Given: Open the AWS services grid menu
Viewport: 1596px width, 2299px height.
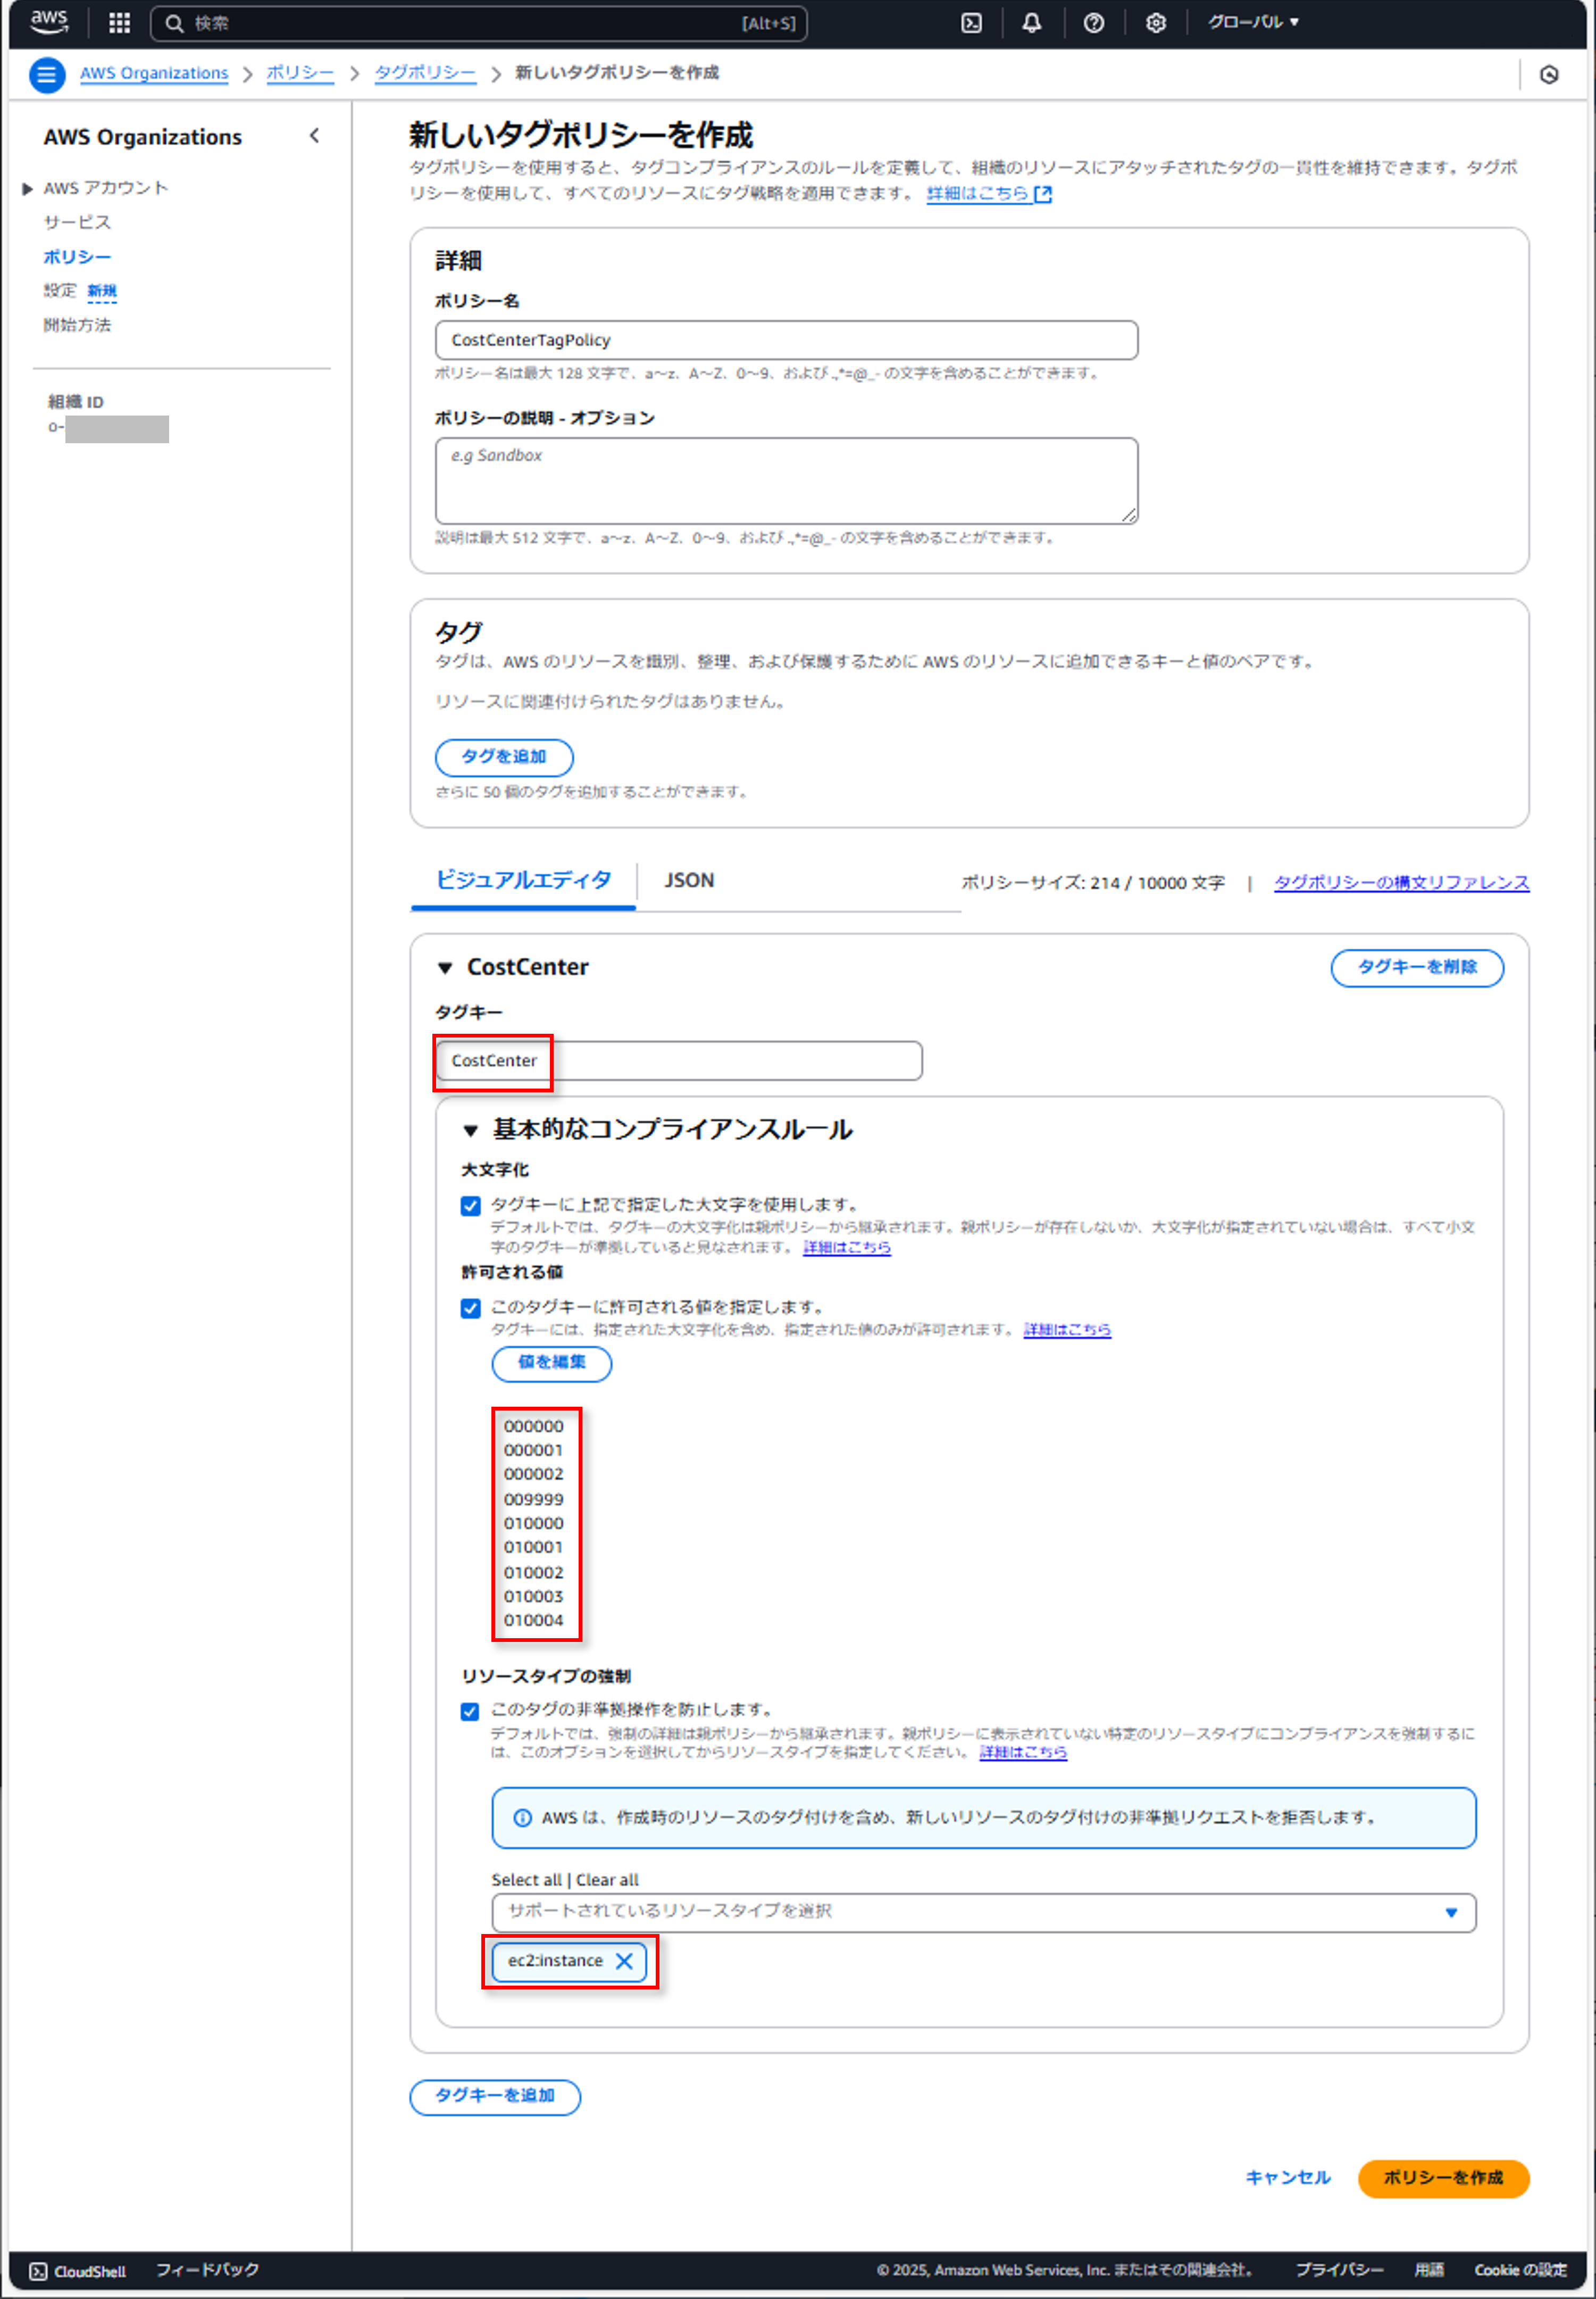Looking at the screenshot, I should [119, 23].
